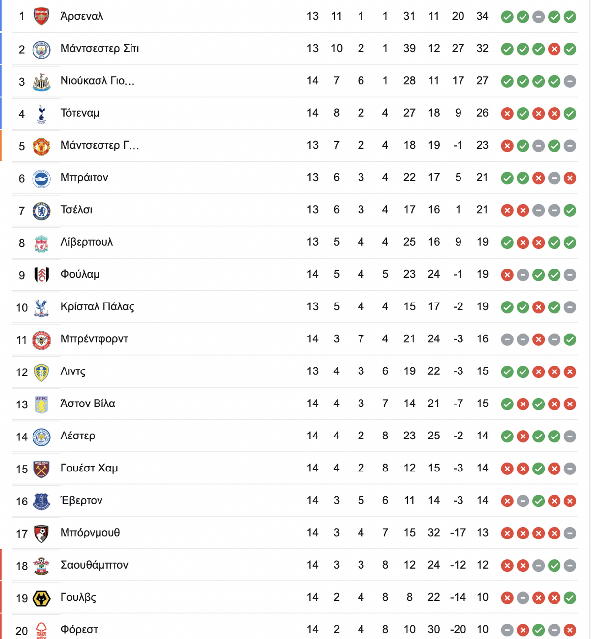This screenshot has height=639, width=591.
Task: Click Brentford's red loss form indicator
Action: pos(539,339)
